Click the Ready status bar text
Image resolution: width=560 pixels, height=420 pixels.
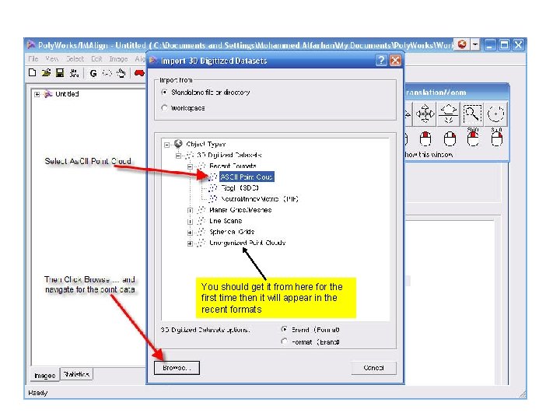click(x=38, y=393)
